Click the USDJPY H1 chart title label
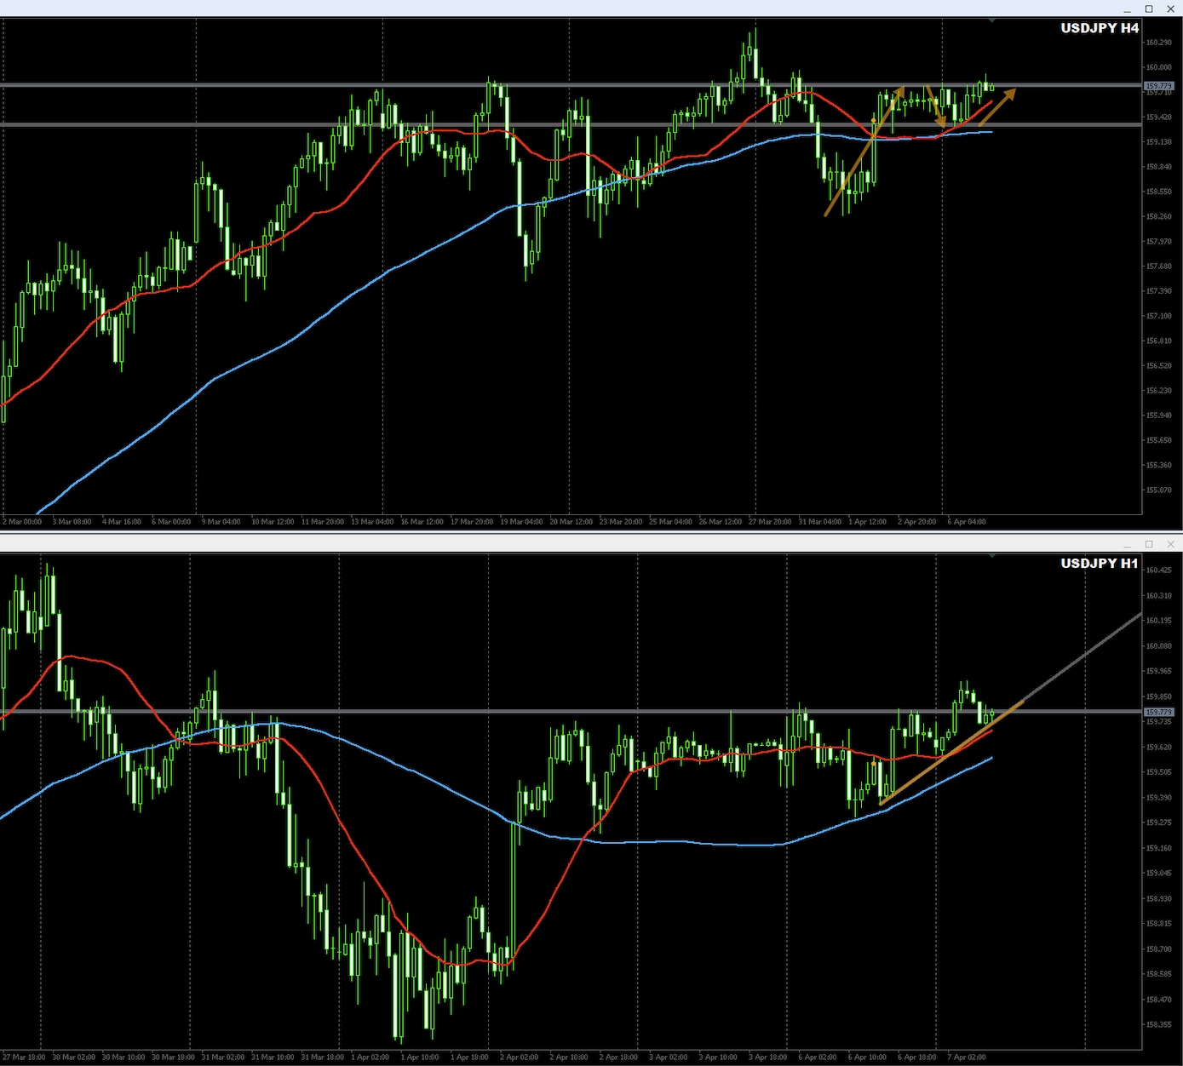1183x1066 pixels. [x=1099, y=564]
